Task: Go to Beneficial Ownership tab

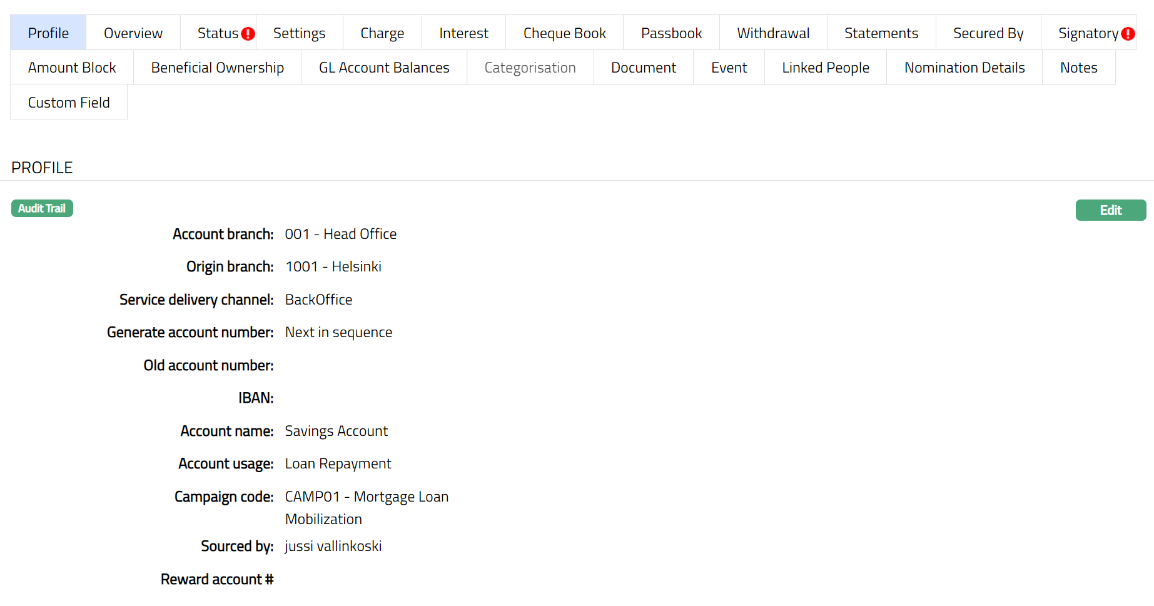Action: tap(217, 68)
